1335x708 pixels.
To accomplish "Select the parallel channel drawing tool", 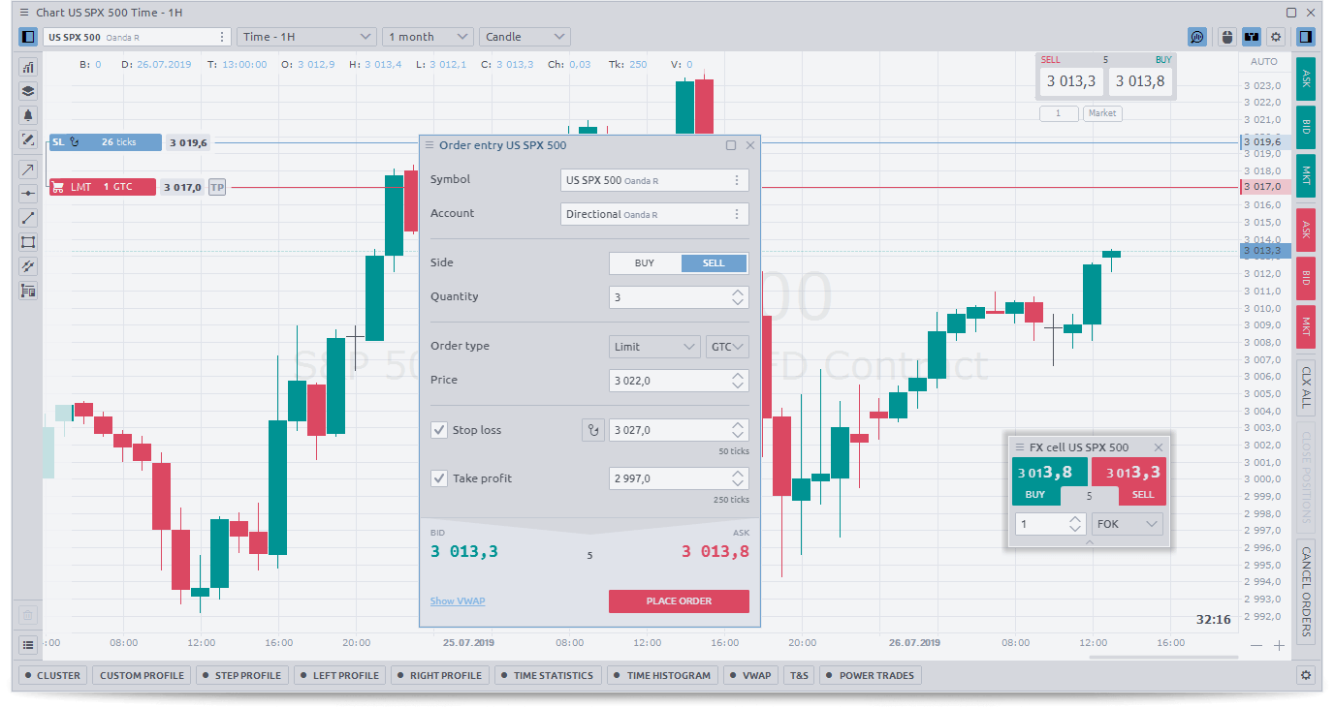I will (28, 266).
